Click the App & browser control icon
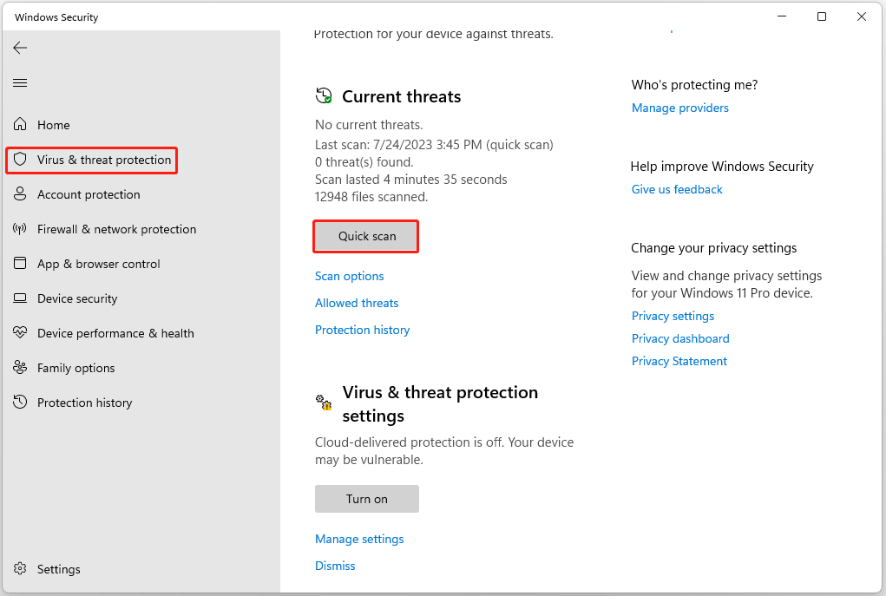The height and width of the screenshot is (596, 886). pyautogui.click(x=20, y=264)
